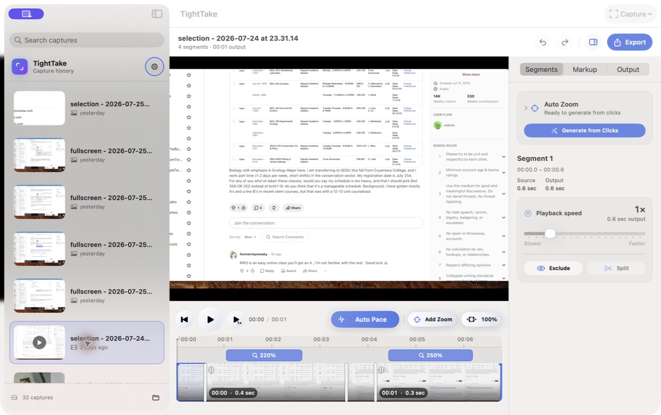
Task: Switch to the Segments tab
Action: point(541,69)
